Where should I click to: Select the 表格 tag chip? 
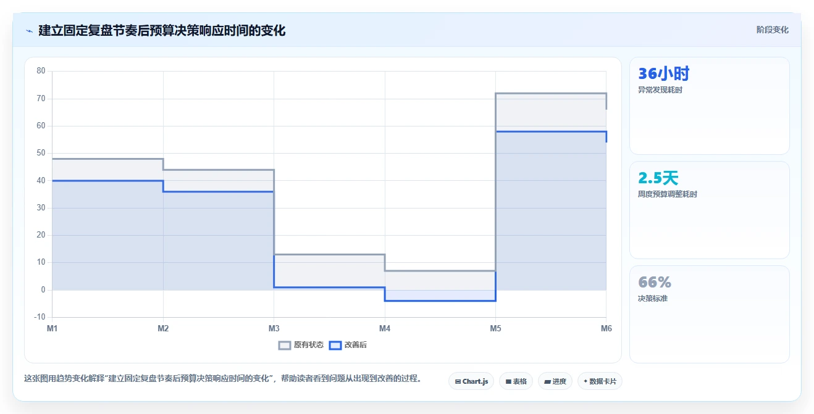516,381
